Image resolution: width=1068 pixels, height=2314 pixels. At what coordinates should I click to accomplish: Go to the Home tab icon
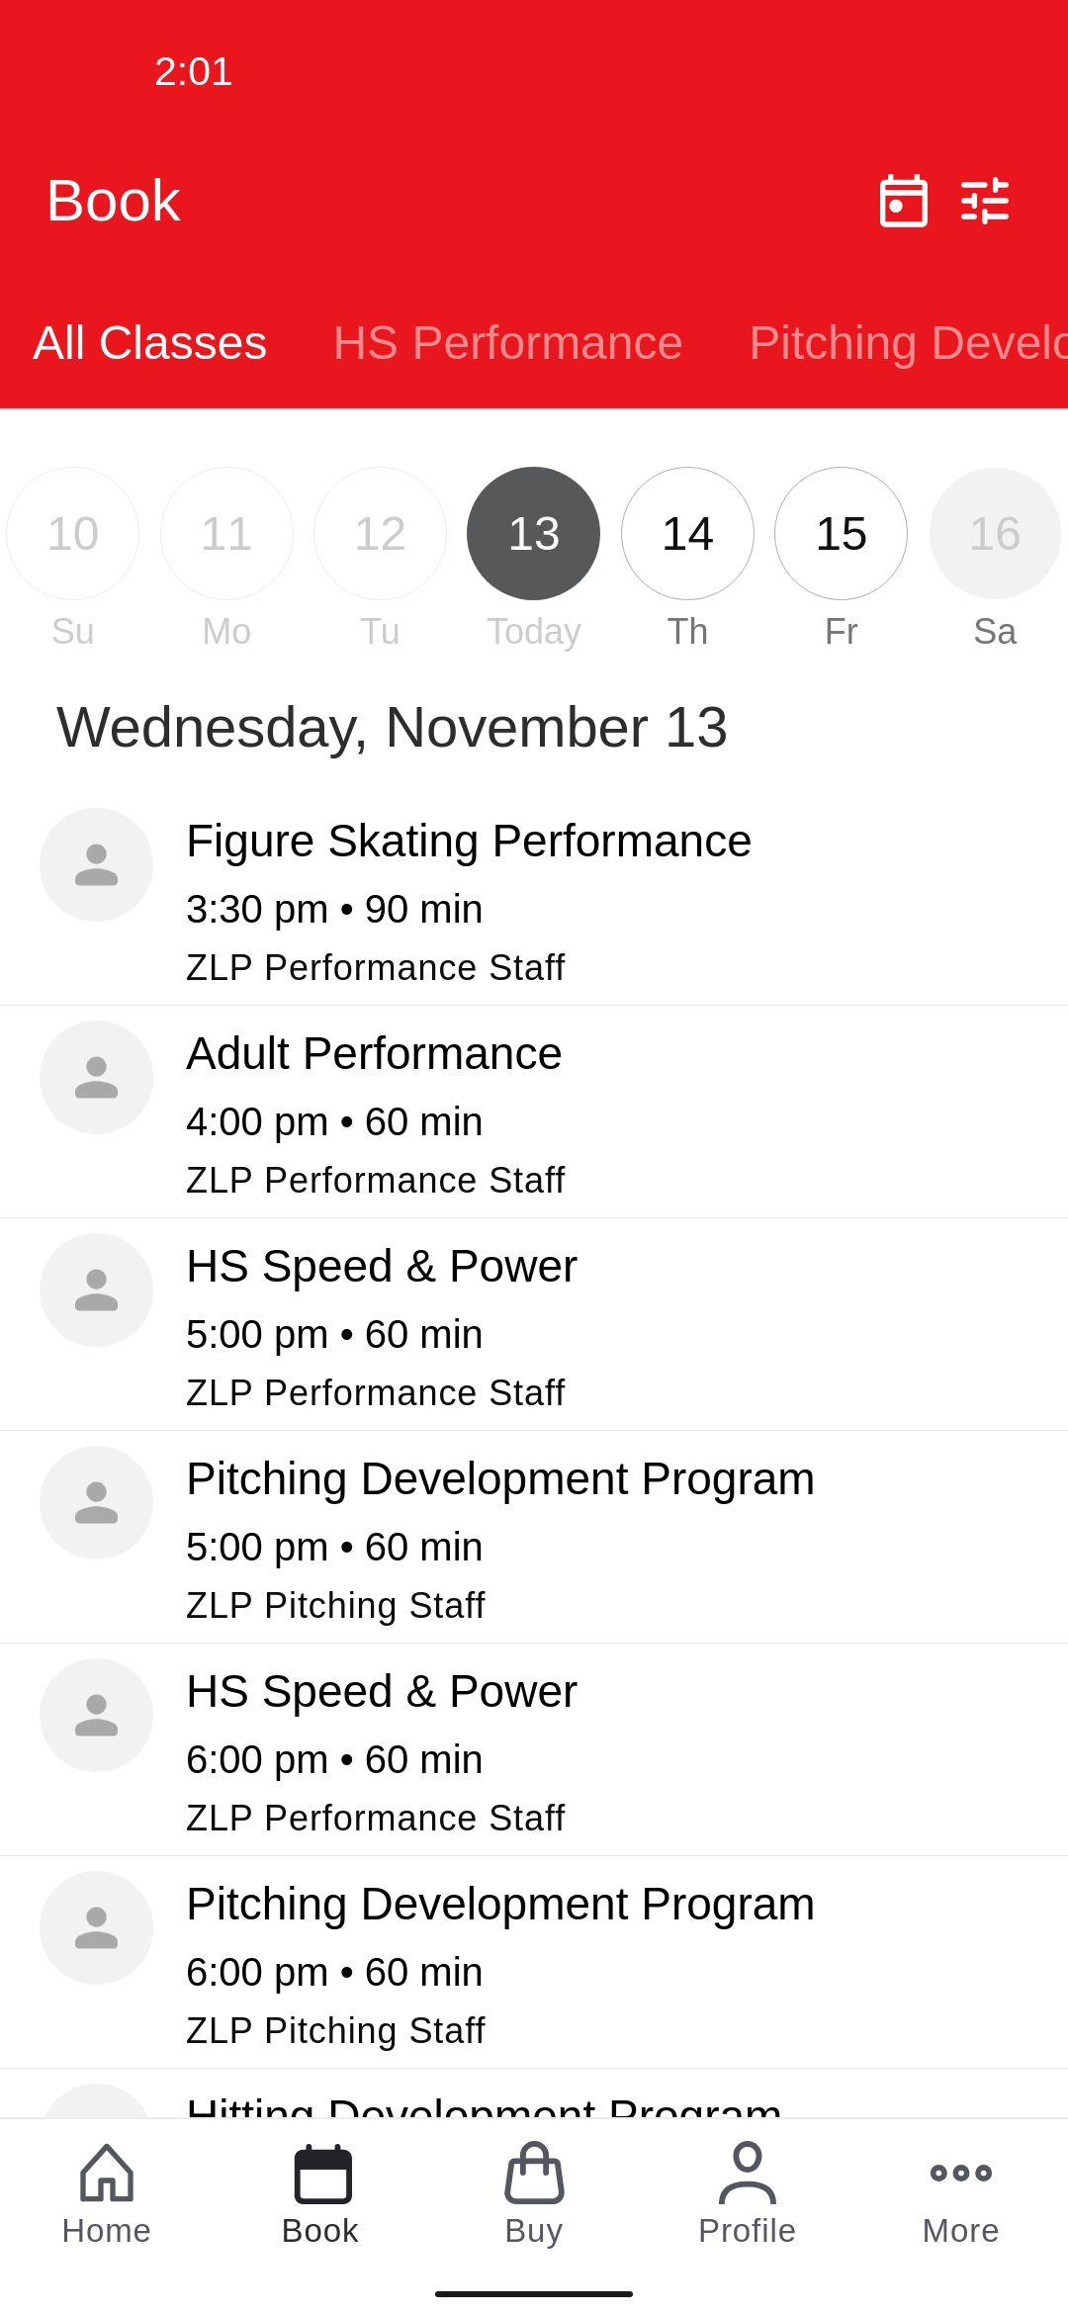pyautogui.click(x=107, y=2173)
